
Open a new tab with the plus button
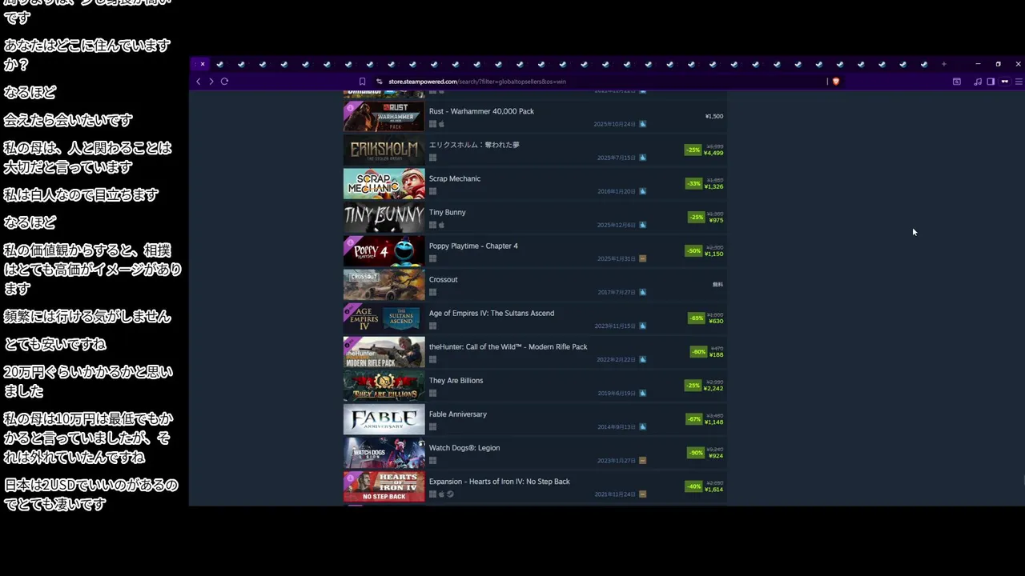(x=944, y=64)
